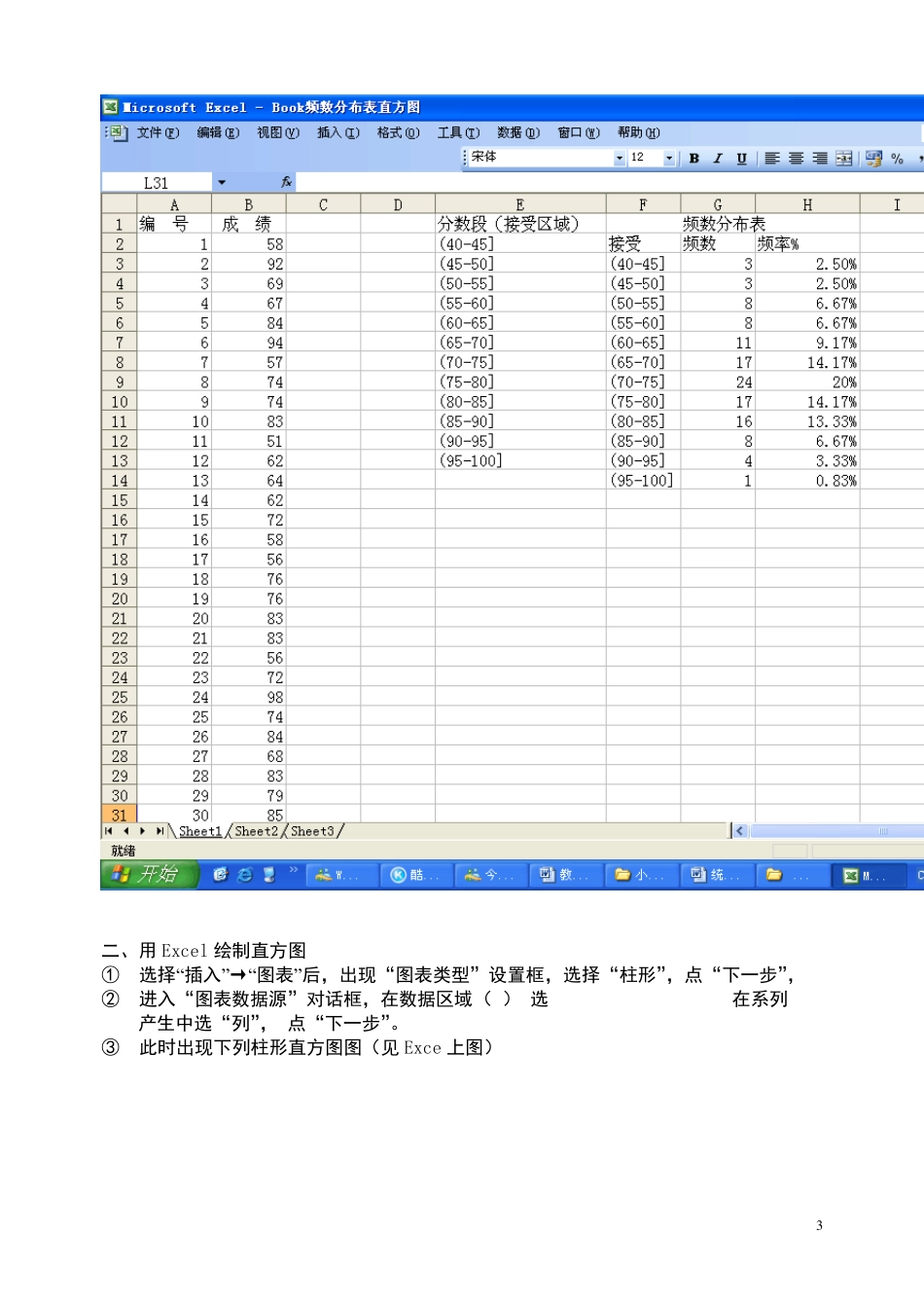The image size is (924, 1308).
Task: Click the Excel workbook icon beside the File menu
Action: [x=118, y=132]
